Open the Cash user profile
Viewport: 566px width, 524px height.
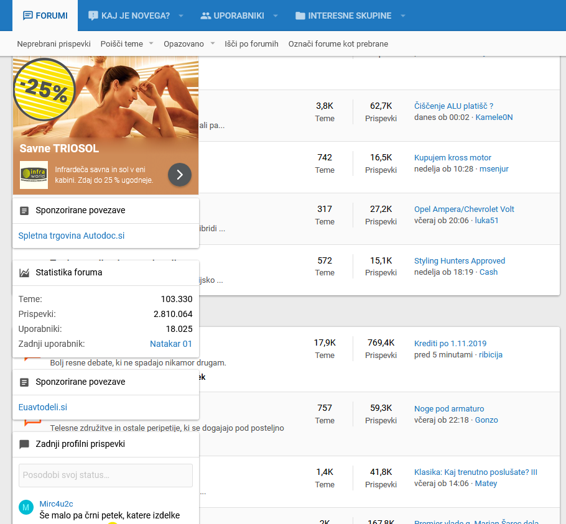pos(488,272)
